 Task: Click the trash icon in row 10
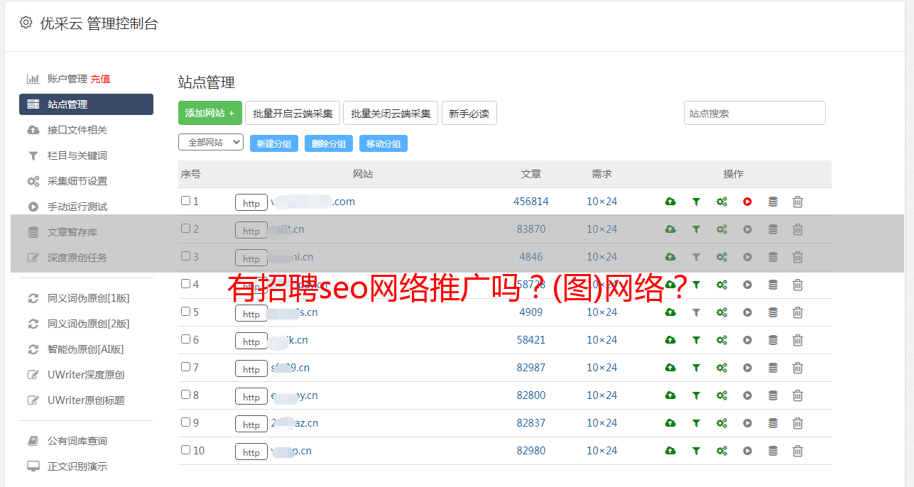[x=798, y=451]
